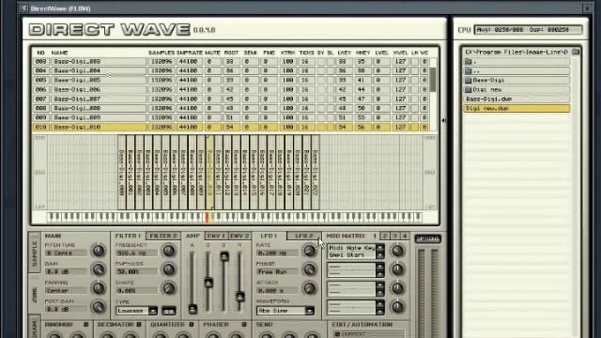Screen dimensions: 601x338
Task: Click the LFO Rate knob
Action: (309, 251)
